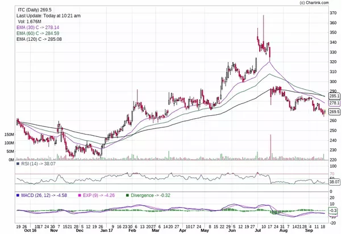Viewport: 342px width, 234px height.
Task: Click the Feb month label
Action: click(132, 231)
